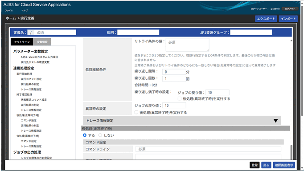
Task: Select 終了確認処理 in outline
Action: tap(24, 94)
